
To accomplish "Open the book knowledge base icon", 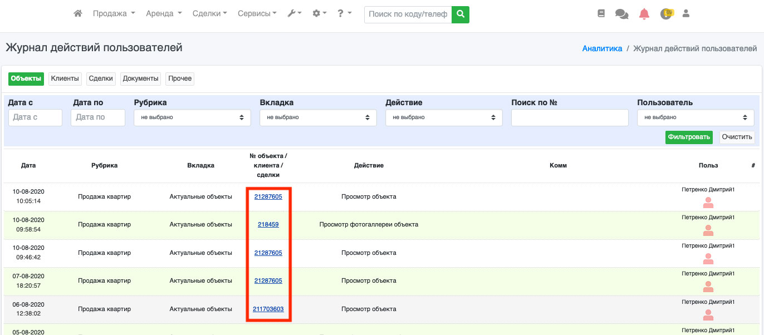I will pos(601,14).
